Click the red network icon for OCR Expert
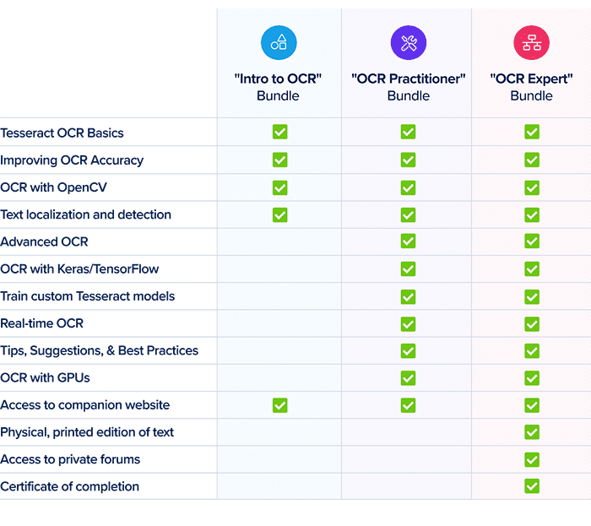This screenshot has height=526, width=591. tap(531, 42)
